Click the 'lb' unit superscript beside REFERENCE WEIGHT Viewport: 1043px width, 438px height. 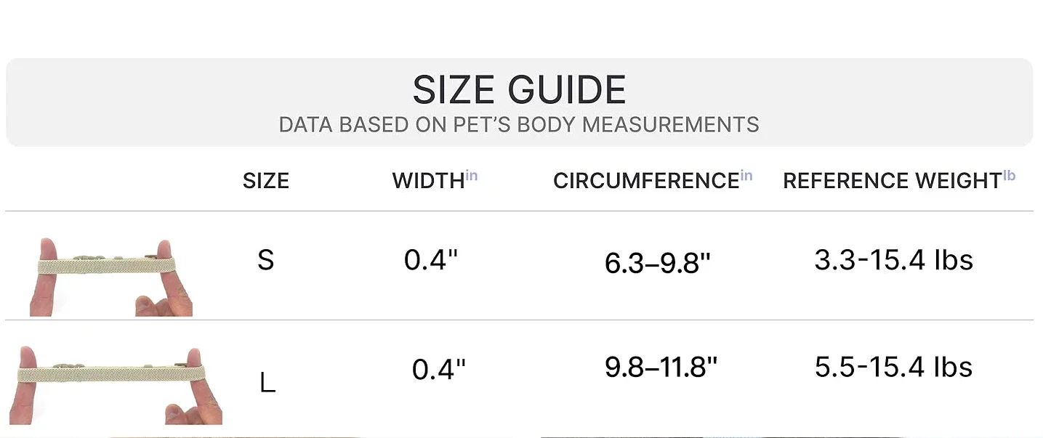point(1010,176)
